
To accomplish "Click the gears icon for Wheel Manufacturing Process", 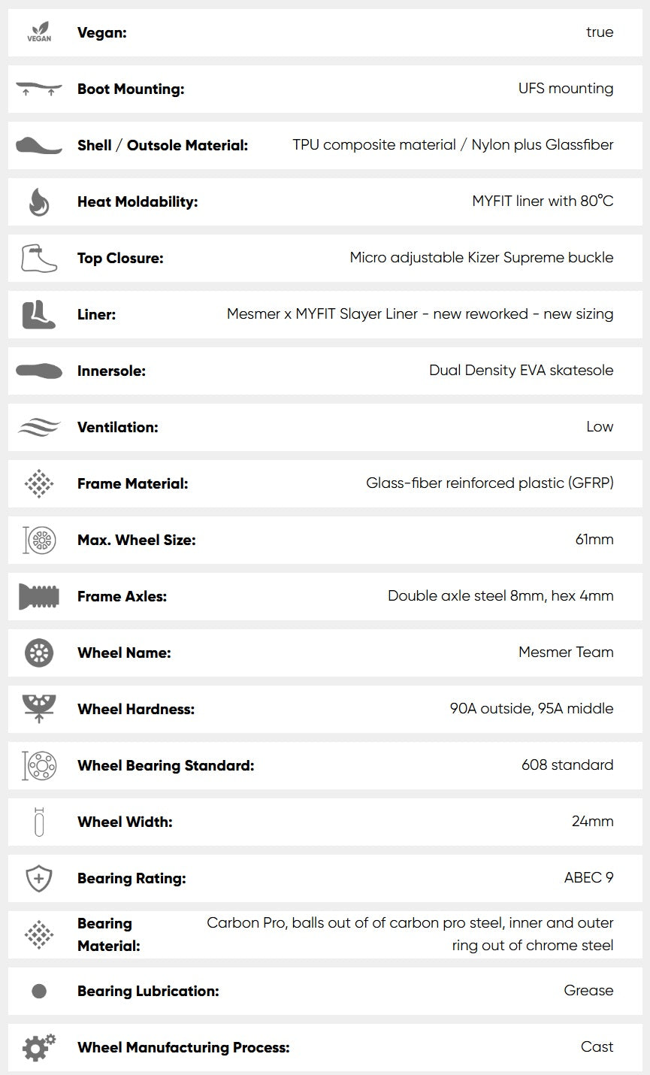I will click(x=39, y=1046).
